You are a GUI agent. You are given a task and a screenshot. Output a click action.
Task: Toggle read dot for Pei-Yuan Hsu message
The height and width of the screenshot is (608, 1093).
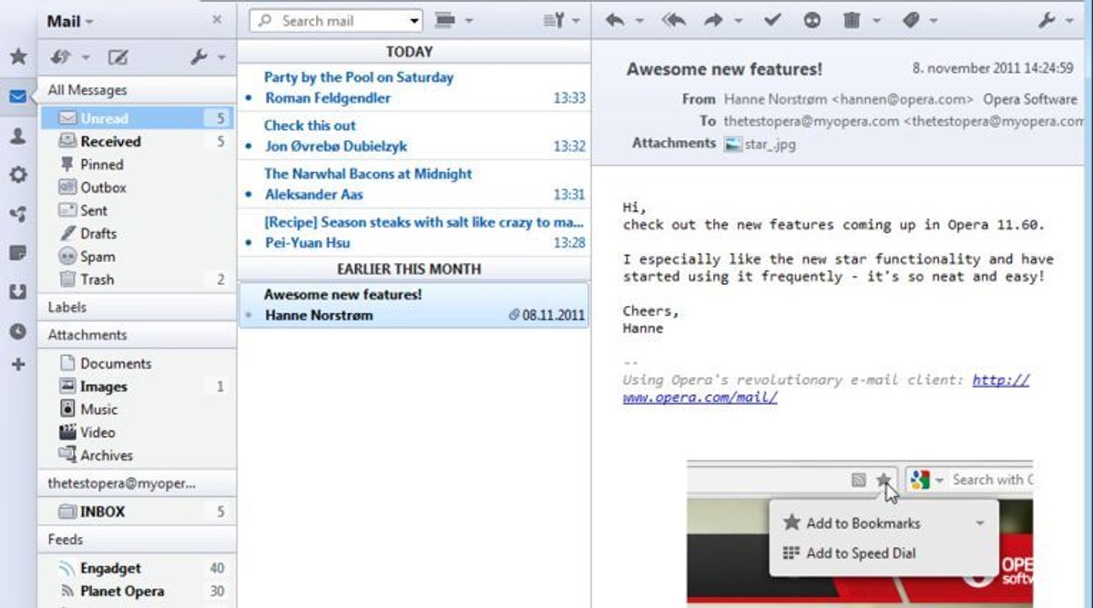point(249,243)
